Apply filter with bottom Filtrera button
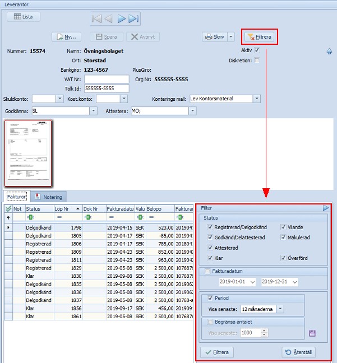Viewport: 337px width, 363px height. (x=217, y=352)
